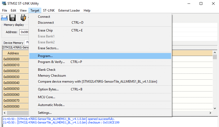Screen dimensions: 219x127
Task: Switch to the Device Memory tab
Action: [x=13, y=43]
